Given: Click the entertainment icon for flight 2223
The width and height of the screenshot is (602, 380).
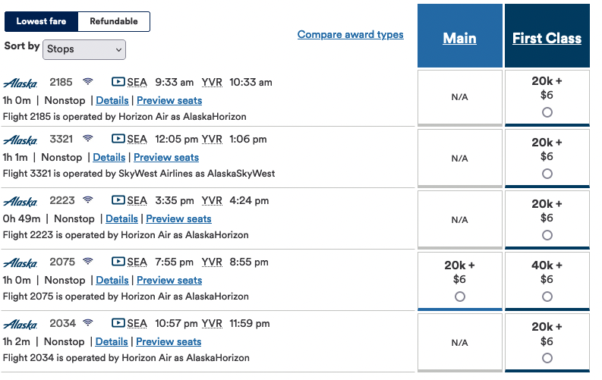Looking at the screenshot, I should (118, 199).
